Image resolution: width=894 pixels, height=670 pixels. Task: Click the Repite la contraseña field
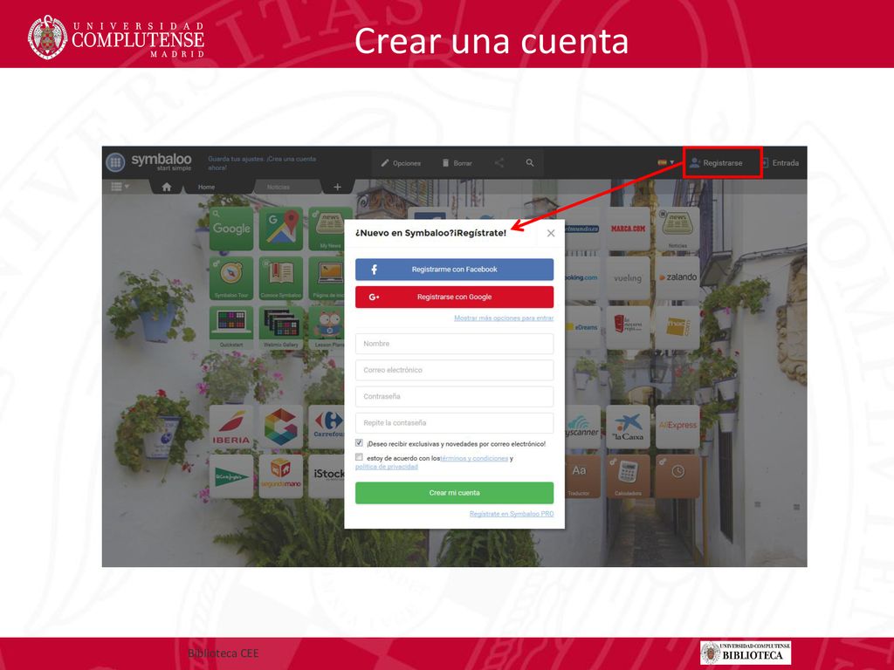[454, 423]
